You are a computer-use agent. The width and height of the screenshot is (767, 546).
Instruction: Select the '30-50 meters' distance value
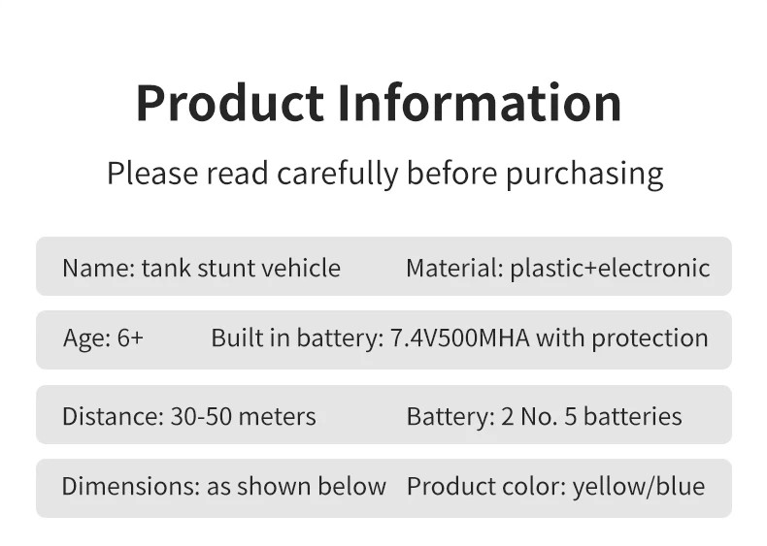[243, 417]
